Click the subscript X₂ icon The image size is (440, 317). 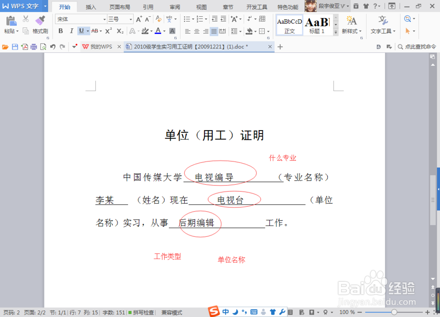(120, 31)
